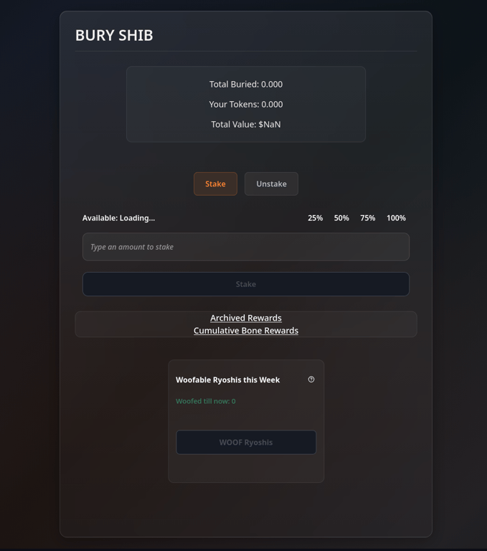Select the Your Tokens value text
This screenshot has height=551, width=487.
pos(246,104)
